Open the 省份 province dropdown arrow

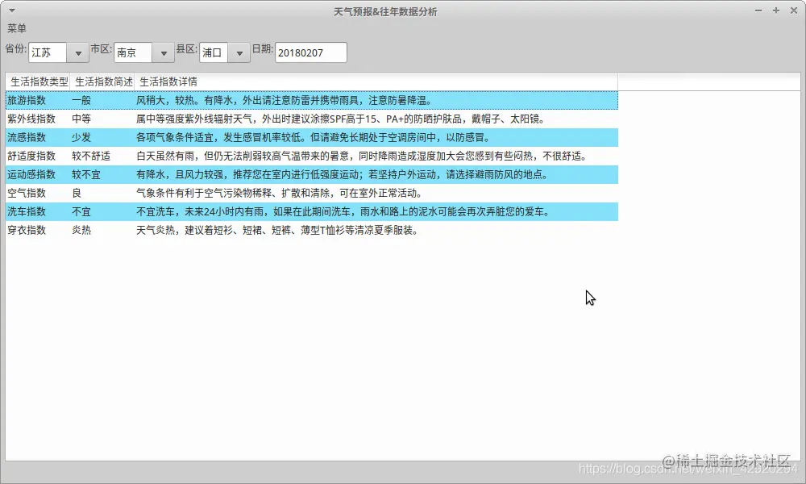tap(77, 52)
